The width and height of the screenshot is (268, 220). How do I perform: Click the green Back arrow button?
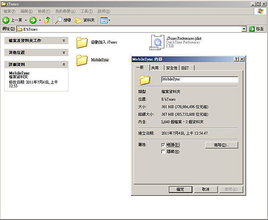(6, 20)
